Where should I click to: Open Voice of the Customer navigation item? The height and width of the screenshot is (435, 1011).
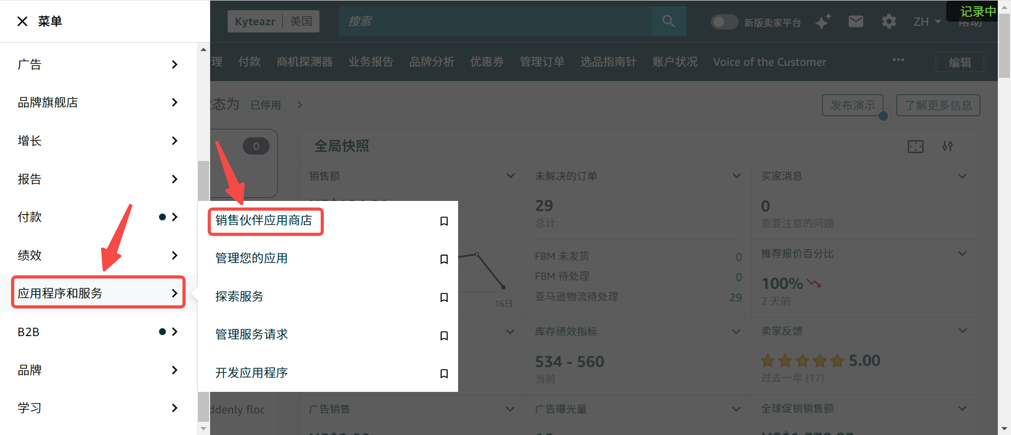[x=770, y=62]
